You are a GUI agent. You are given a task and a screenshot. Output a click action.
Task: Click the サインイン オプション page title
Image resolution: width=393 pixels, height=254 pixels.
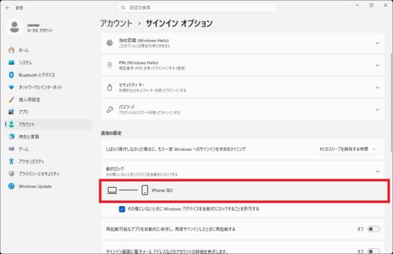[179, 24]
